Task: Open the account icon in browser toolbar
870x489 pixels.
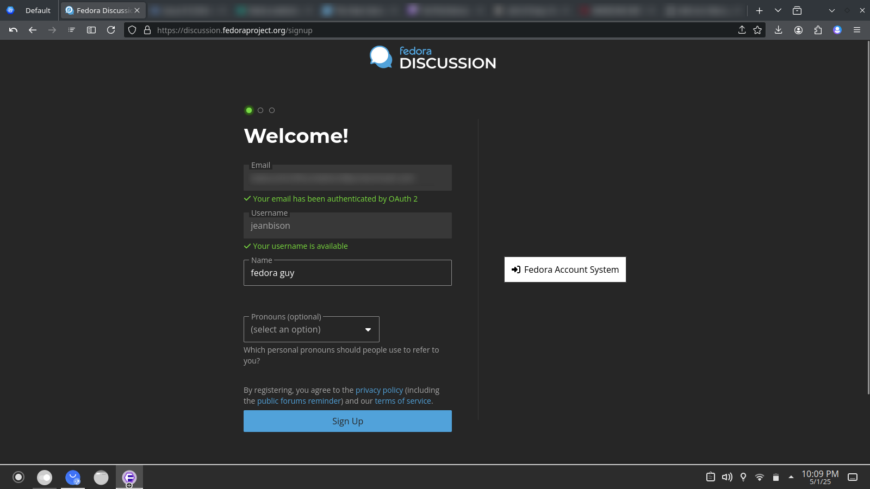Action: tap(798, 30)
